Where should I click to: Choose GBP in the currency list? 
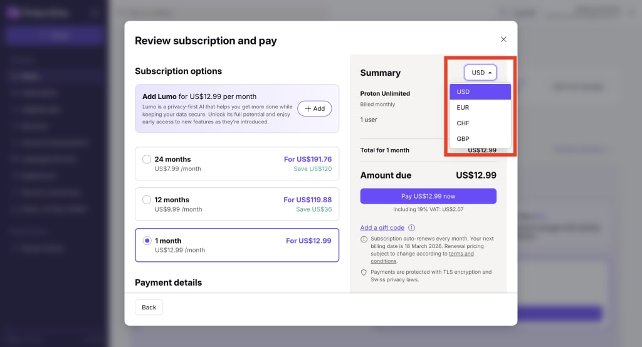(480, 138)
